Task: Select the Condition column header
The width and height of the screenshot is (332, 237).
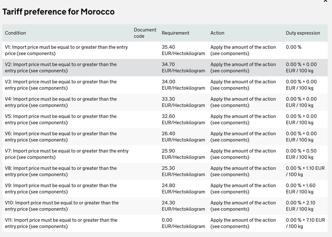Action: (15, 33)
